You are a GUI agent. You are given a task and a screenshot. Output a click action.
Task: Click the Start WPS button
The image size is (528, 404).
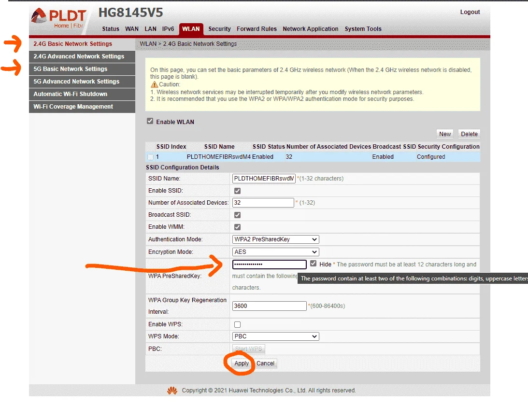click(x=248, y=349)
